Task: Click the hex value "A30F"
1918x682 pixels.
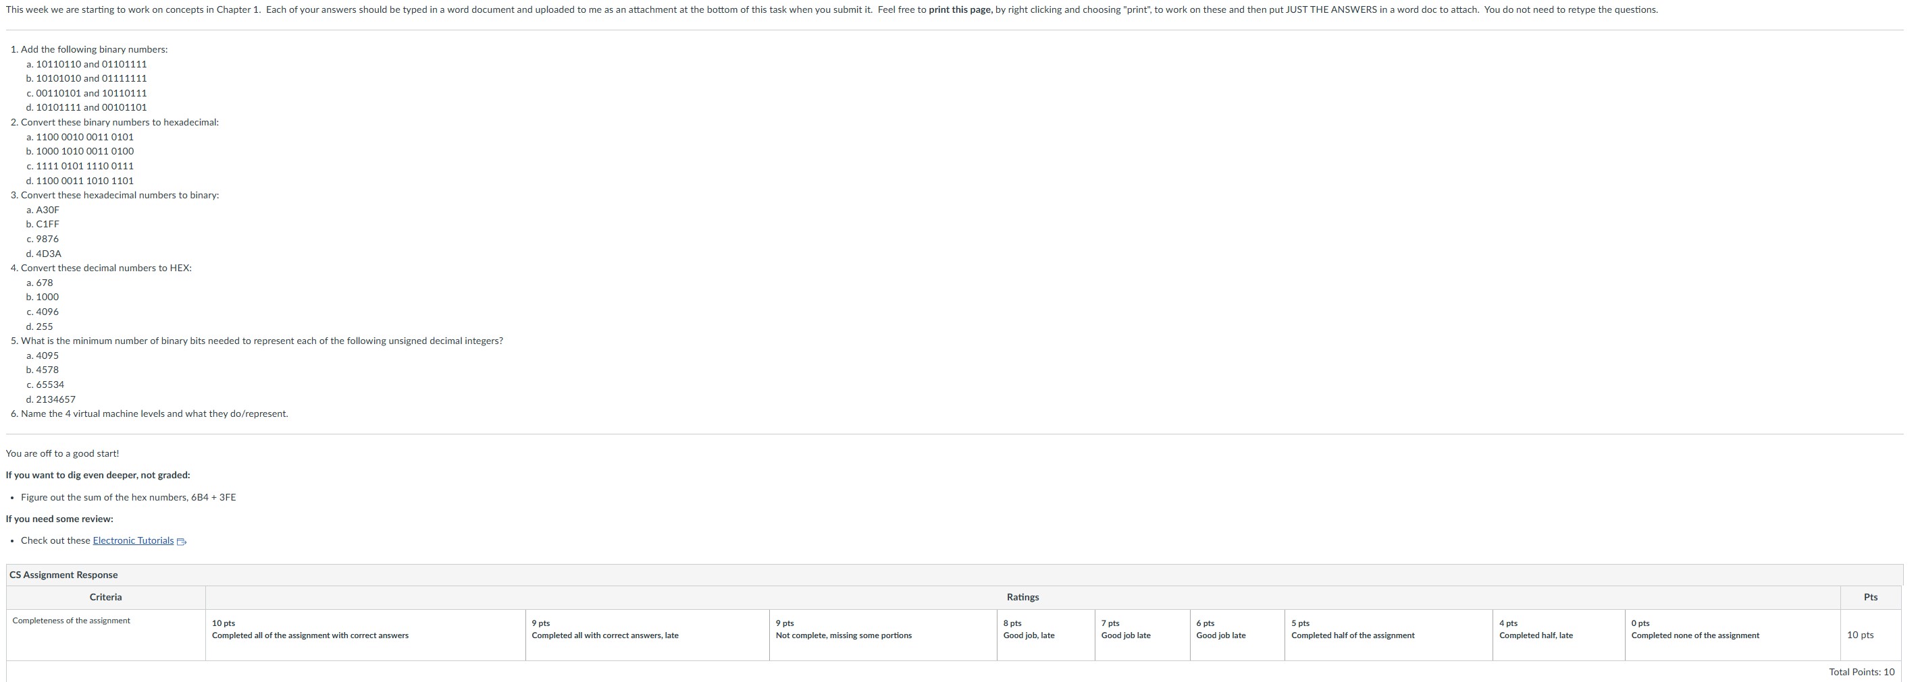Action: pyautogui.click(x=48, y=210)
